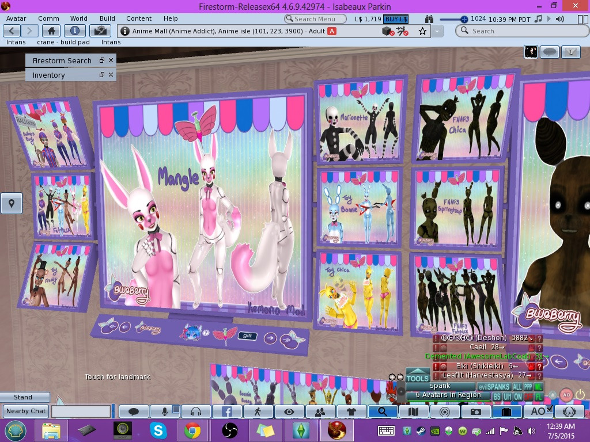Open OBS from the taskbar
This screenshot has width=590, height=442.
tap(229, 430)
